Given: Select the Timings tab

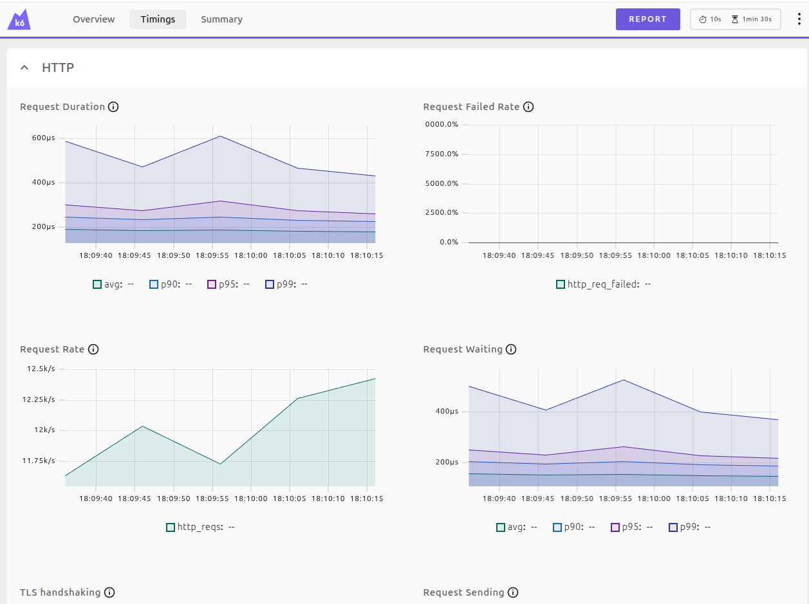Looking at the screenshot, I should click(x=158, y=19).
